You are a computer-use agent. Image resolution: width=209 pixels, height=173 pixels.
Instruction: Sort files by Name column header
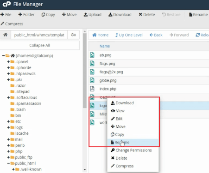click(105, 46)
